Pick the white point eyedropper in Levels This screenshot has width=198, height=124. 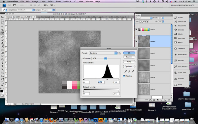click(x=133, y=71)
